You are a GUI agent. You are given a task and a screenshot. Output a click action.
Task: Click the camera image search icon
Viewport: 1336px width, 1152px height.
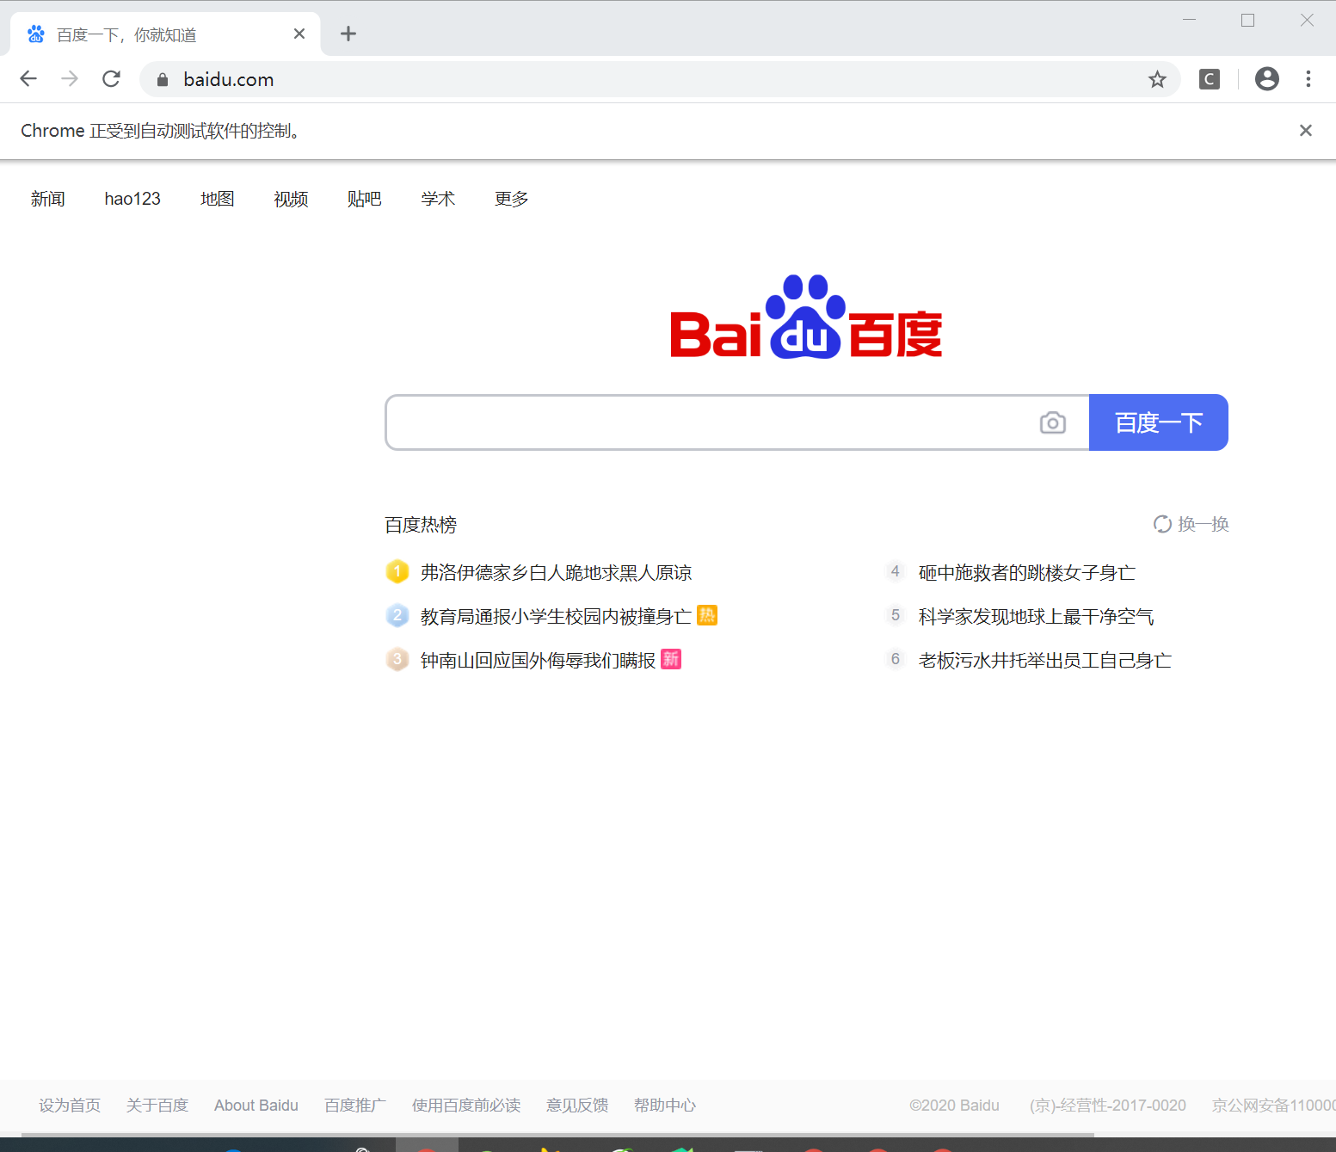click(1052, 422)
